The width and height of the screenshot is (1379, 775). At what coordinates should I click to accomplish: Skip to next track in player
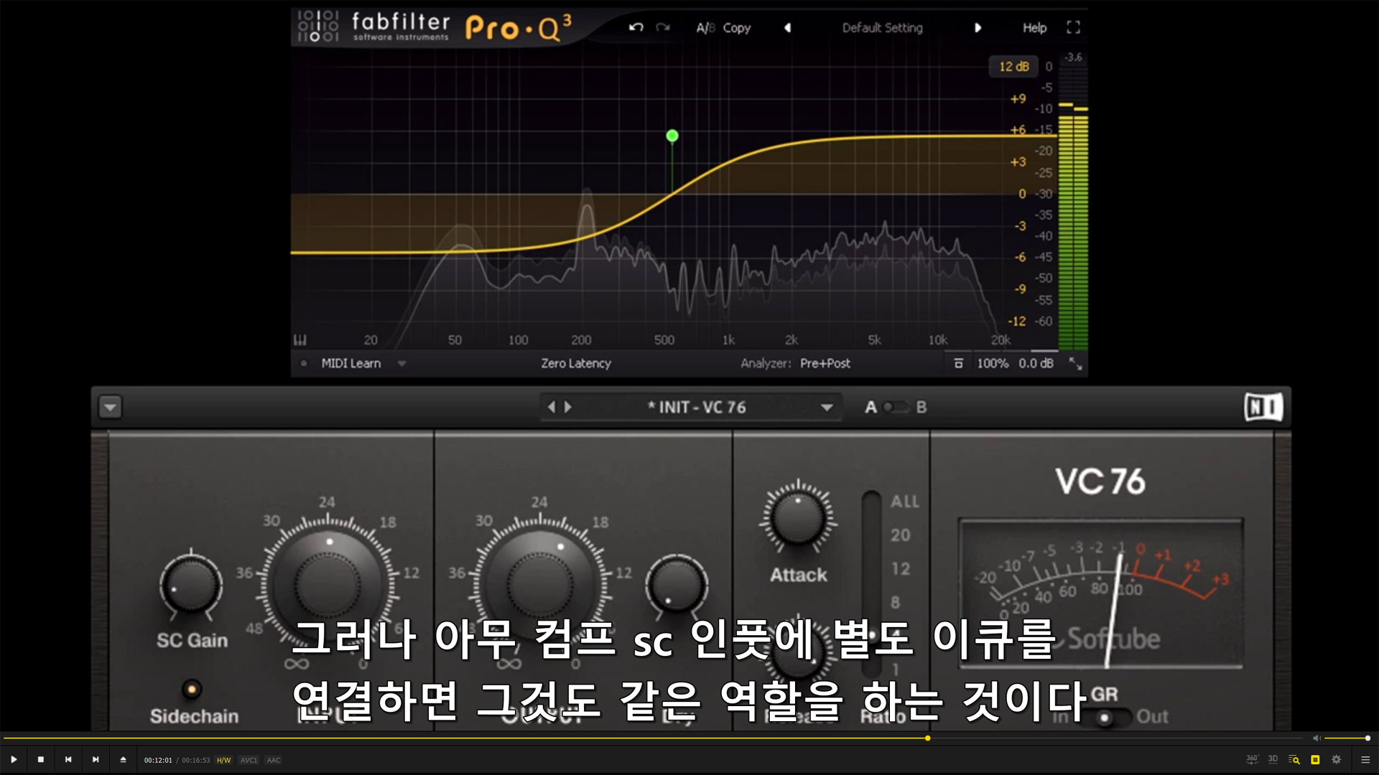tap(96, 759)
